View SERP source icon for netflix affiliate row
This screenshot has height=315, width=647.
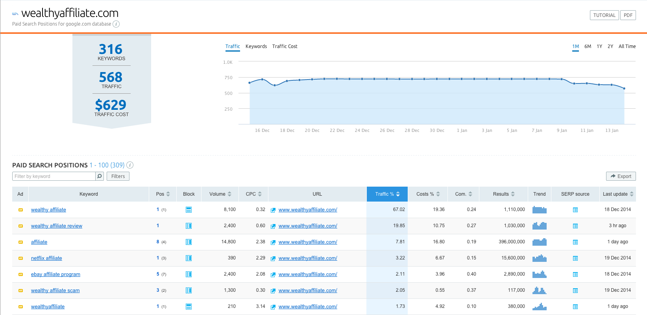[x=575, y=258]
